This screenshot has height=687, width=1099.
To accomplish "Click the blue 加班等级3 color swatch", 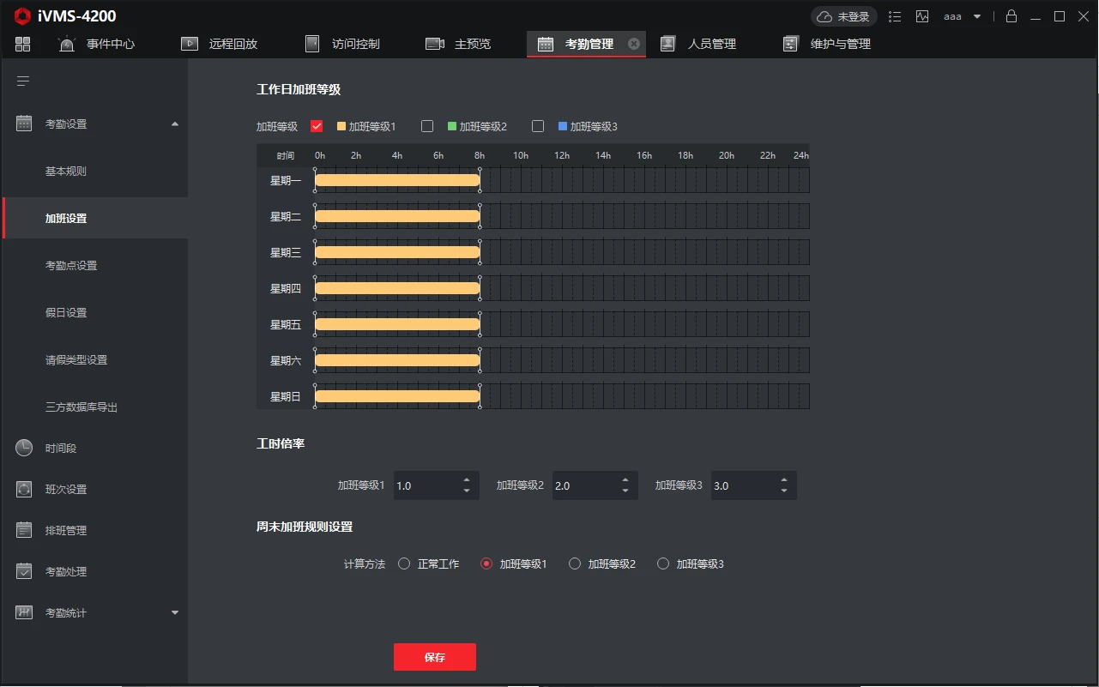I will 563,126.
